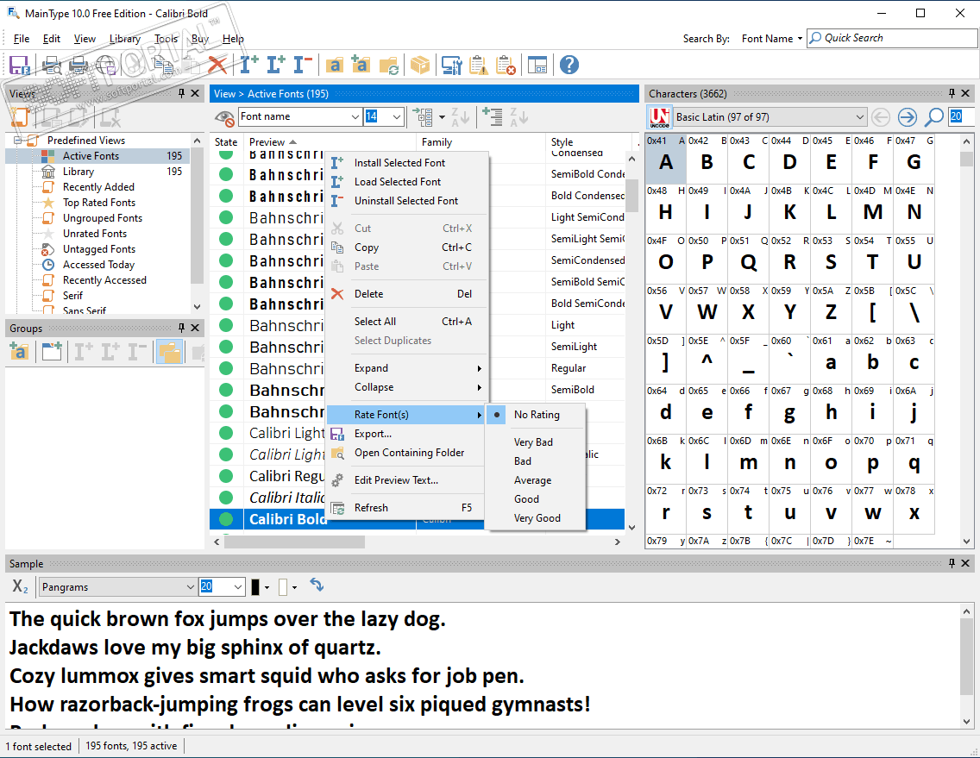Click the window layout icon in the toolbar
Image resolution: width=980 pixels, height=758 pixels.
(537, 65)
